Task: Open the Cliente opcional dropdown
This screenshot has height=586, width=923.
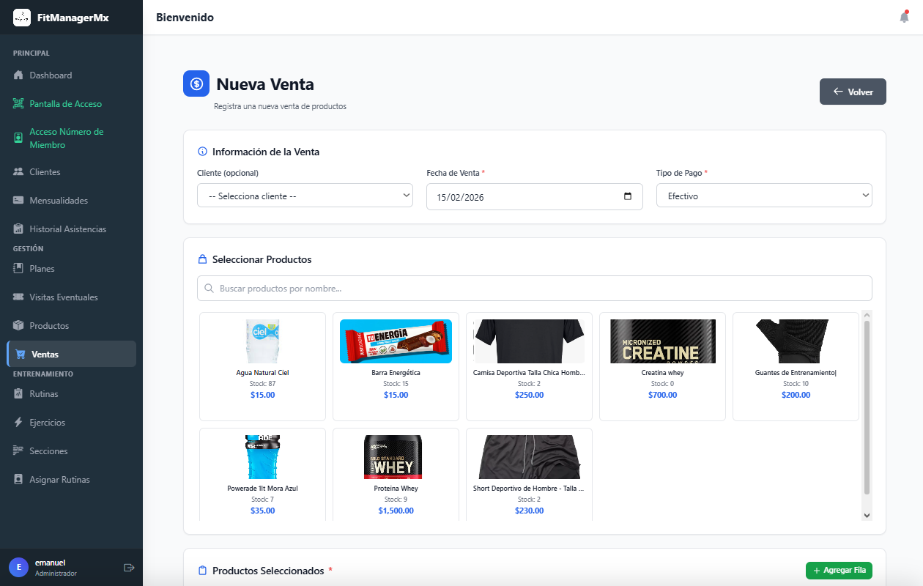Action: [x=305, y=195]
